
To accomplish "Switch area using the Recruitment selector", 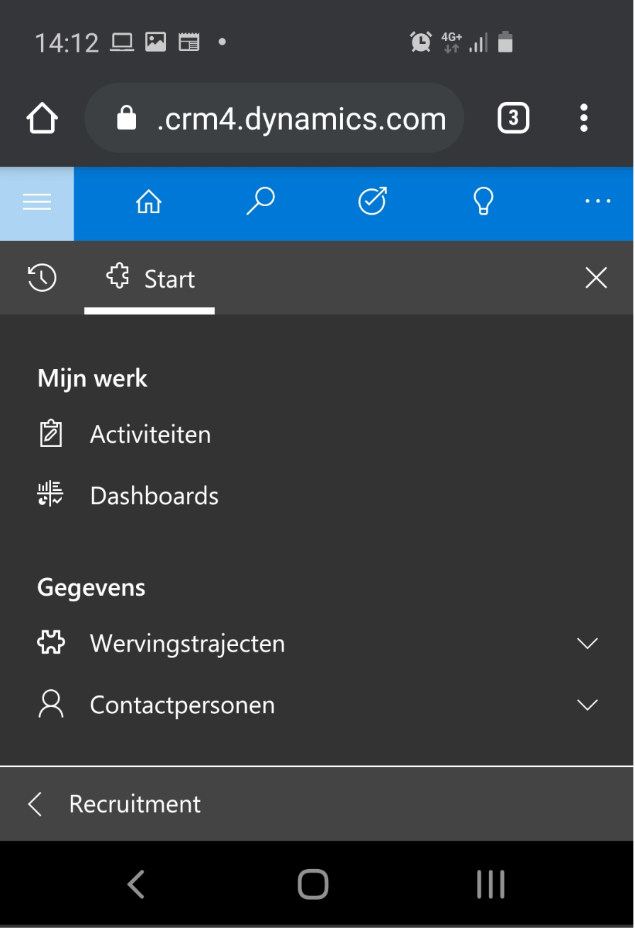I will [317, 804].
